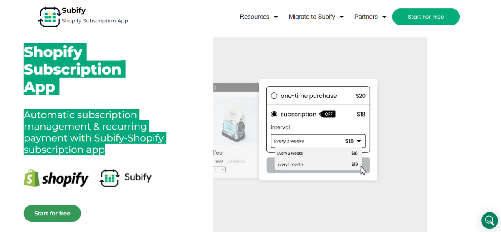This screenshot has width=501, height=232.
Task: Click the OFF discount tag icon
Action: click(327, 114)
